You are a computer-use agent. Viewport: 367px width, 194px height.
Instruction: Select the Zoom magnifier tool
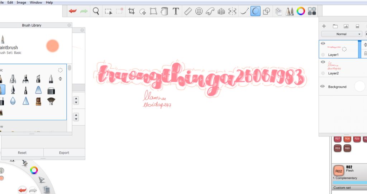pyautogui.click(x=96, y=11)
